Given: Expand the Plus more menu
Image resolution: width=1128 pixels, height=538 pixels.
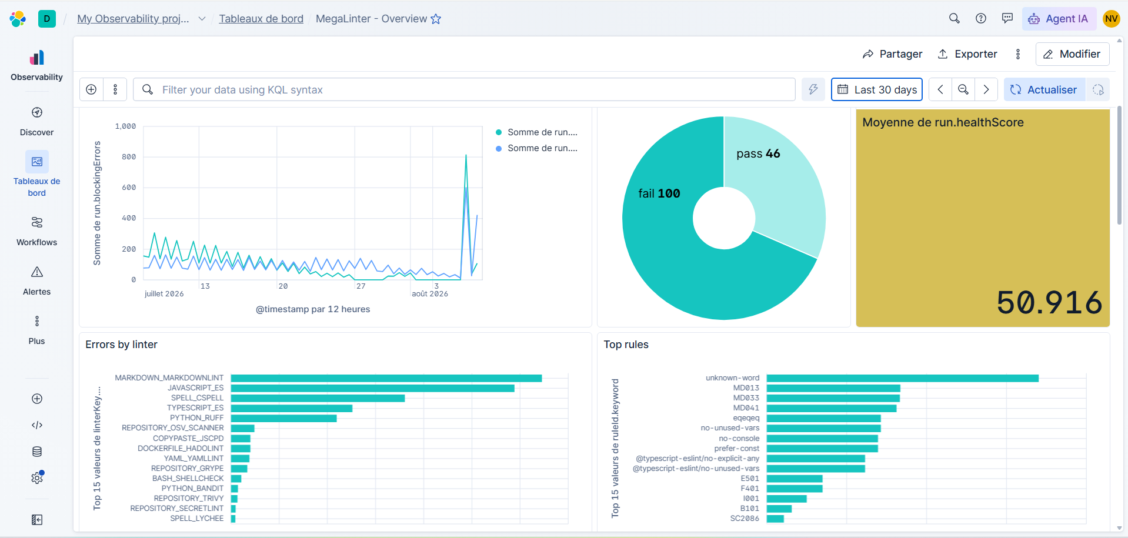Looking at the screenshot, I should tap(36, 330).
